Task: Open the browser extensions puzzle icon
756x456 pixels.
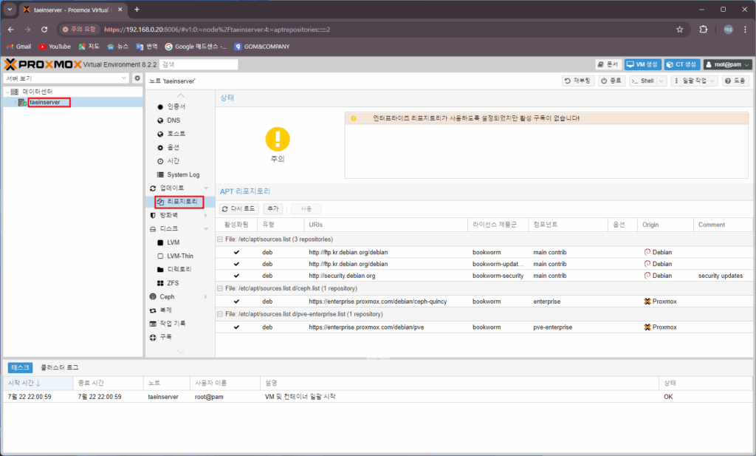Action: point(704,30)
